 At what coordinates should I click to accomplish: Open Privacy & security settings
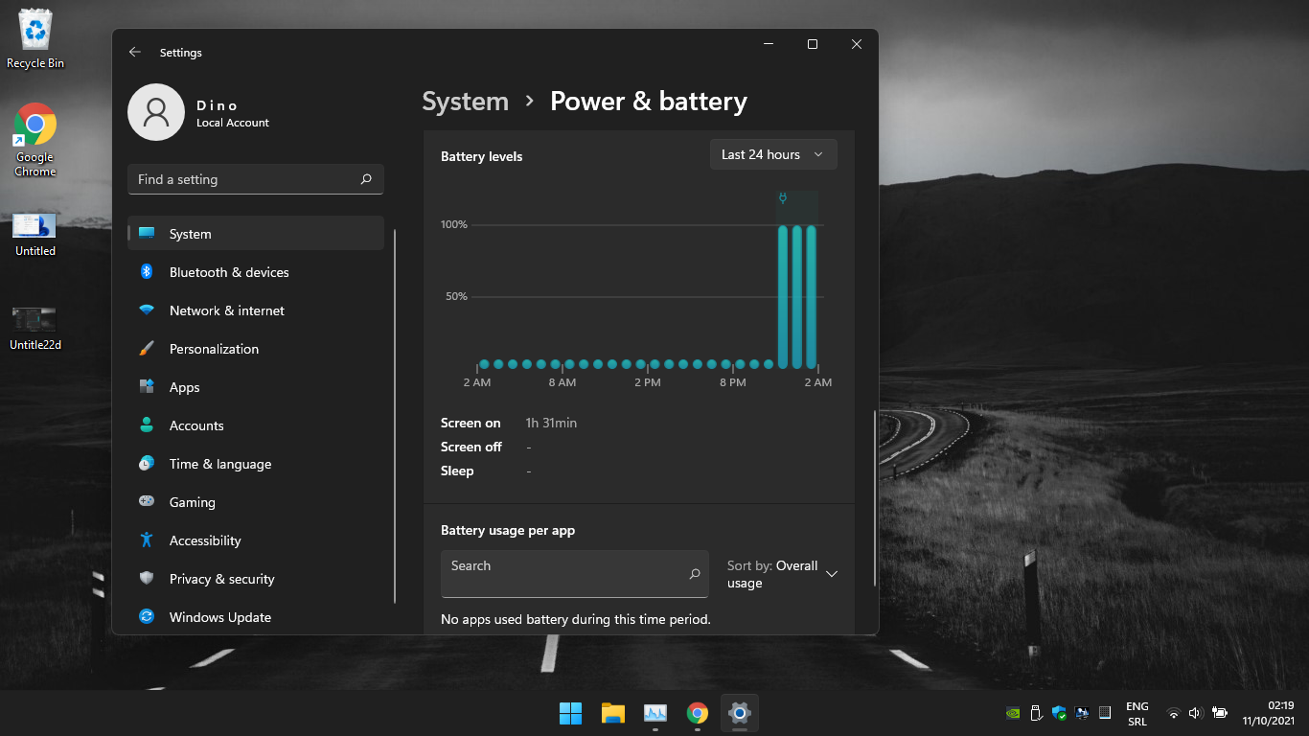tap(221, 579)
